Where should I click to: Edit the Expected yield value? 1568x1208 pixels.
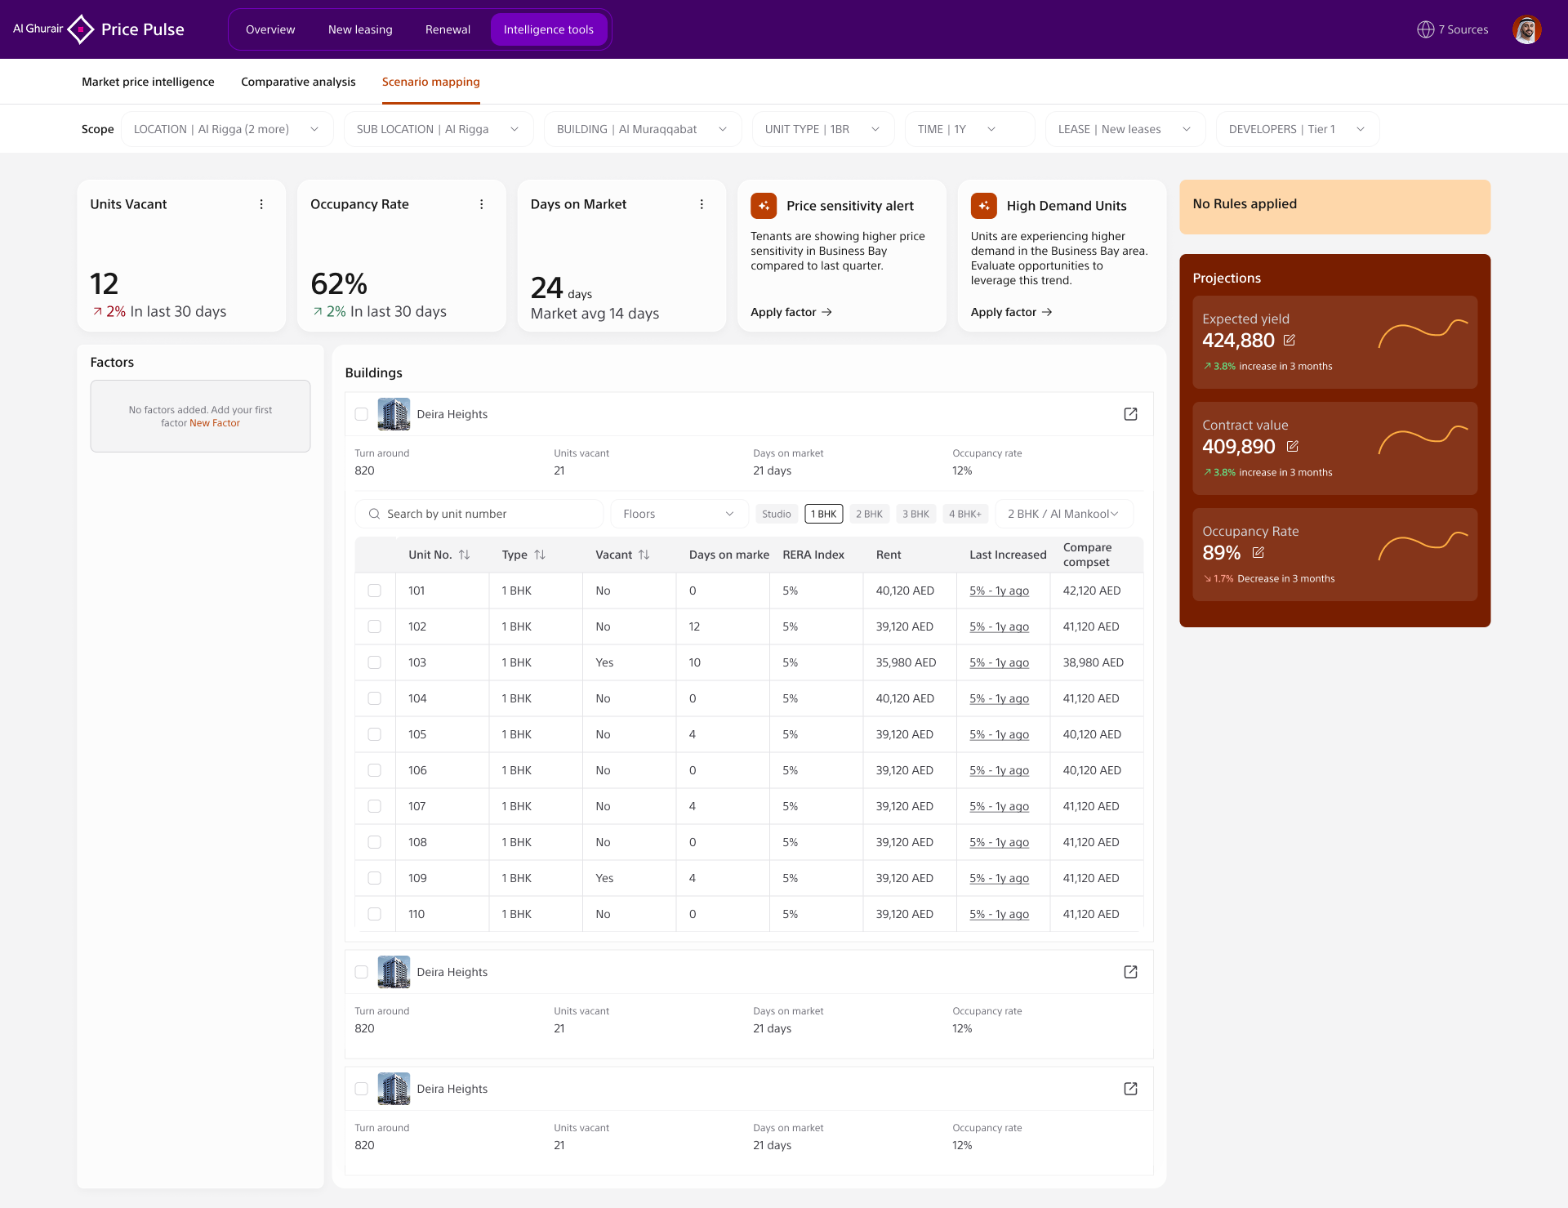coord(1290,340)
